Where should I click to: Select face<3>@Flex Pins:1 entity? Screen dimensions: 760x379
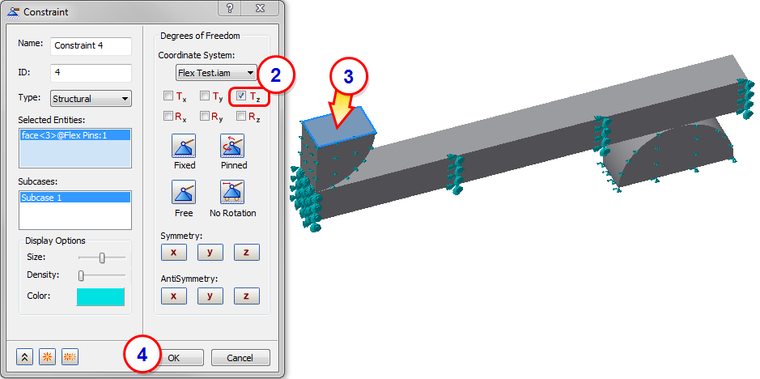coord(75,135)
